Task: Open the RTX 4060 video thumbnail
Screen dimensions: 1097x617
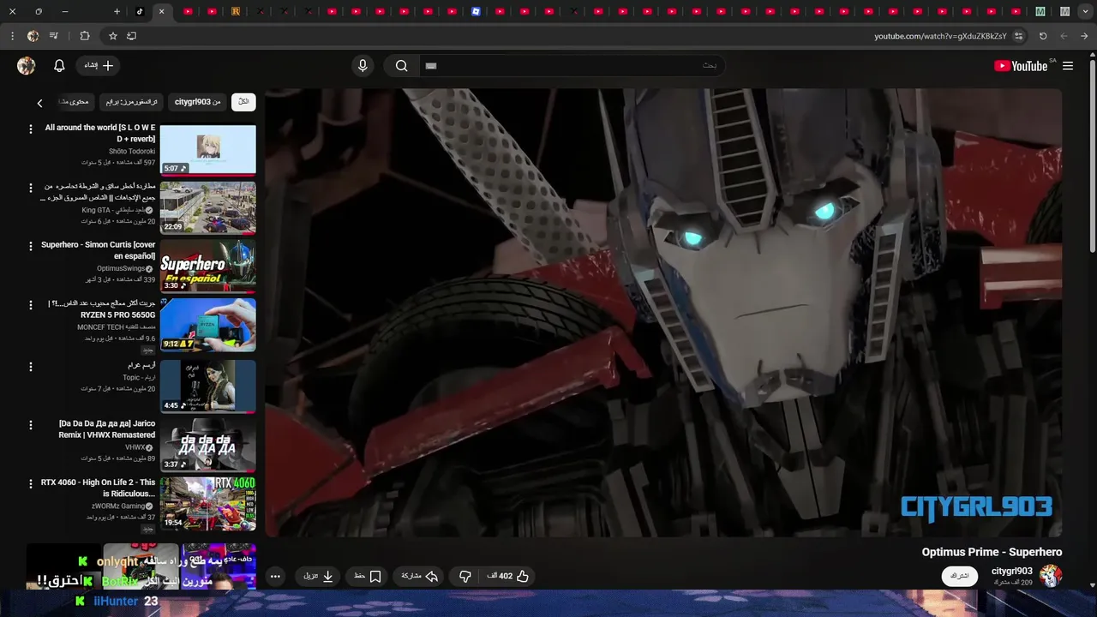Action: coord(207,503)
